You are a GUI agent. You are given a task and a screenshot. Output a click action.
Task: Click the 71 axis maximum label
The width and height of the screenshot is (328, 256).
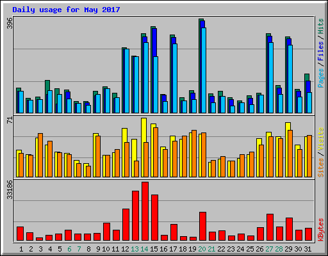10,120
